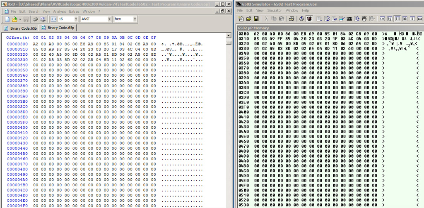Screen dimensions: 424x208
Task: Expand the bytes-per-row dropdown showing 16
Action: pos(76,19)
